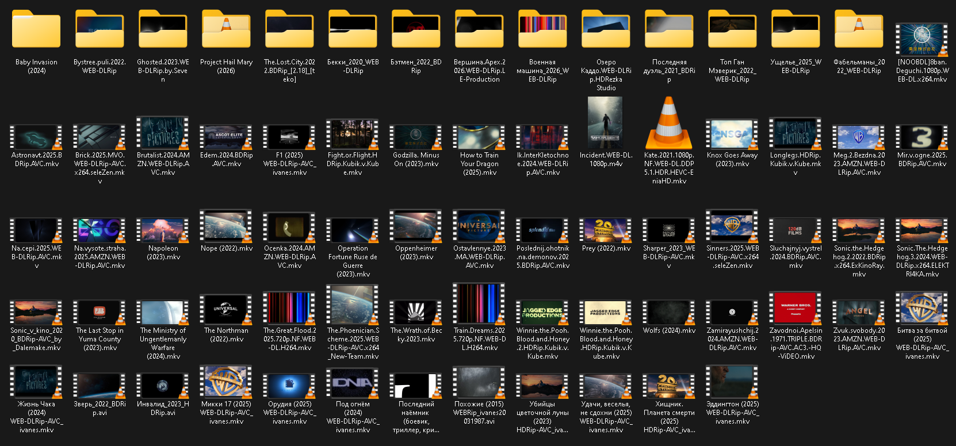956x446 pixels.
Task: Click the Ik.InterKletochnoe.2024 video thumbnail
Action: (x=542, y=137)
